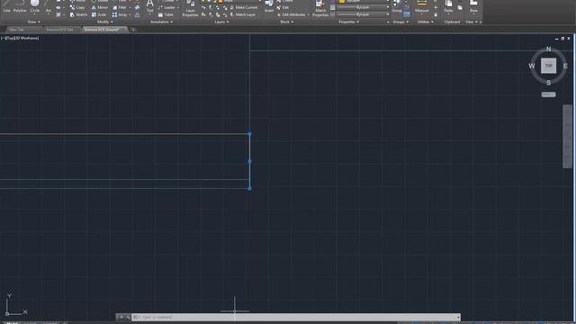The height and width of the screenshot is (324, 576).
Task: Use the Scale command
Action: tap(99, 14)
